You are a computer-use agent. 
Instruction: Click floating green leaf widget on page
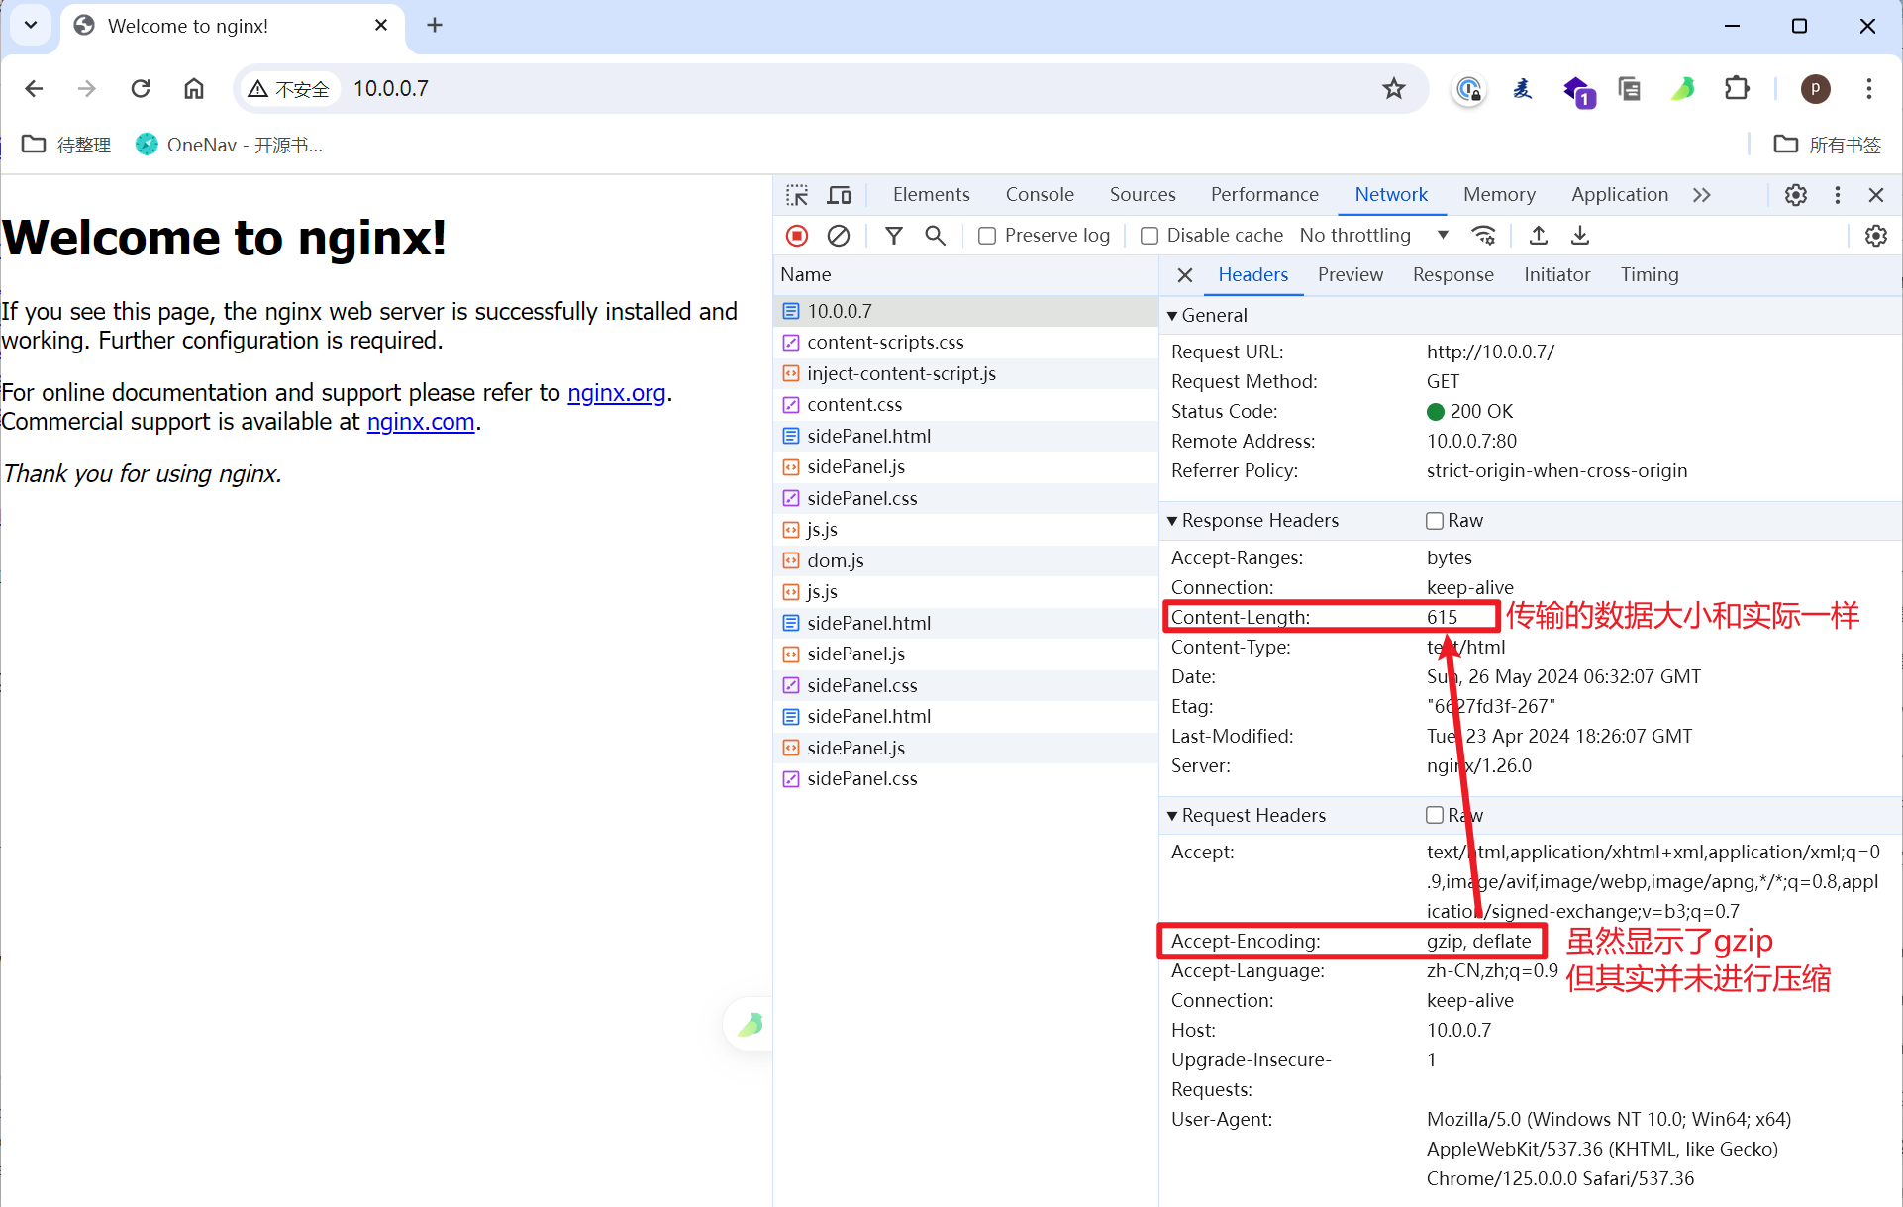[x=750, y=1024]
